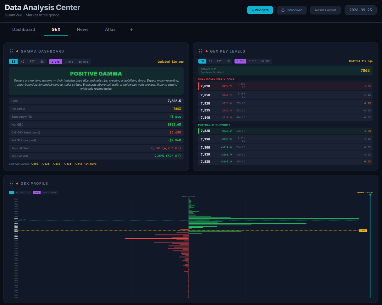Select ES in the Gamma Dashboard panel
Image resolution: width=382 pixels, height=305 pixels.
pos(13,62)
